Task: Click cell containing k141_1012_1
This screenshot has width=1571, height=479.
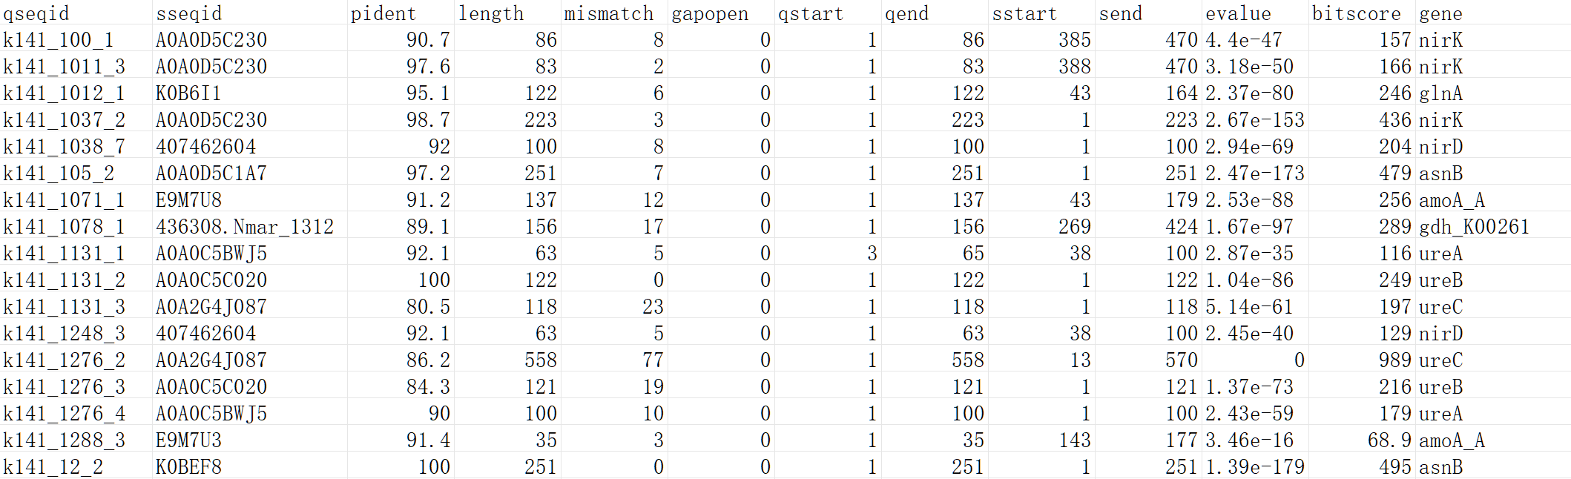Action: click(76, 93)
